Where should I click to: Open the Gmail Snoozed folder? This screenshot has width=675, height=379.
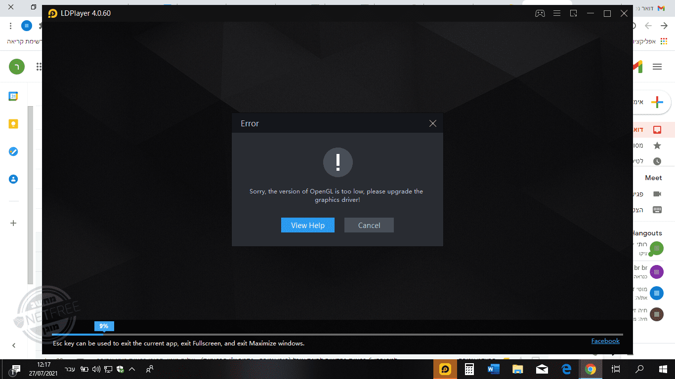[657, 161]
